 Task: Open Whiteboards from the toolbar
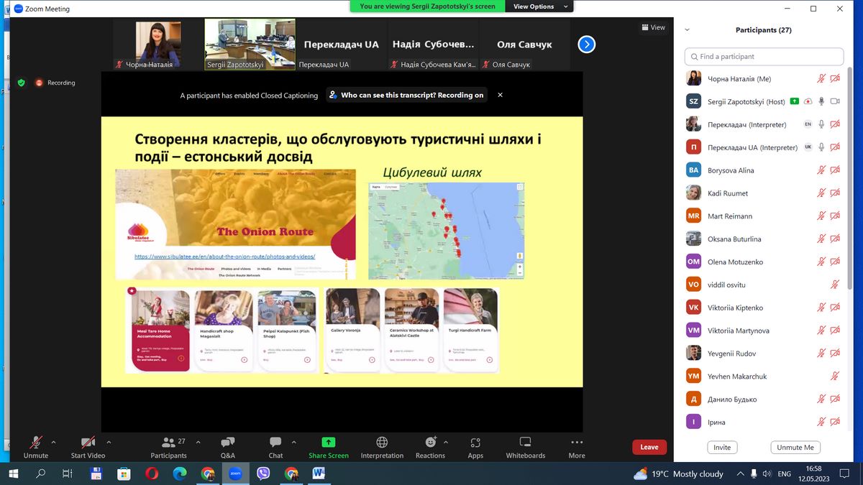tap(525, 446)
